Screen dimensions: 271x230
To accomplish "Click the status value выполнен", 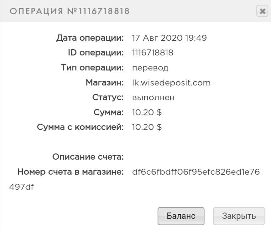I will 154,98.
